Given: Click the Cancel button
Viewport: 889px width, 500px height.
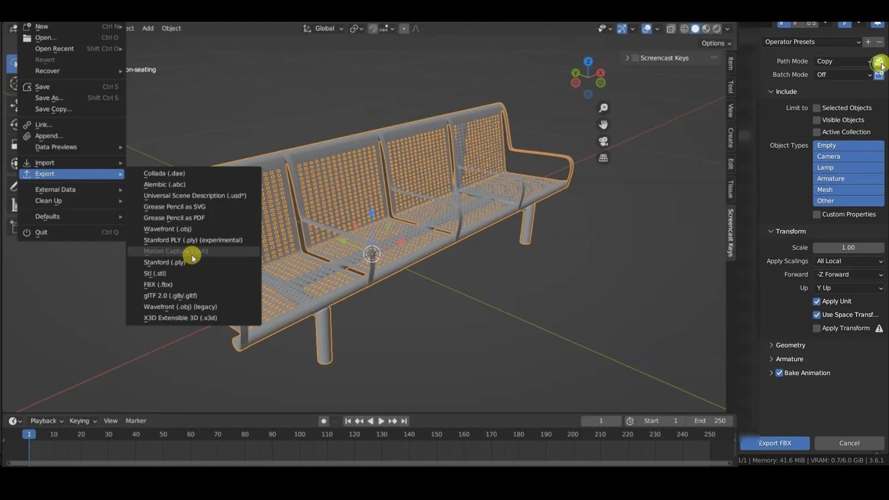Looking at the screenshot, I should (849, 443).
